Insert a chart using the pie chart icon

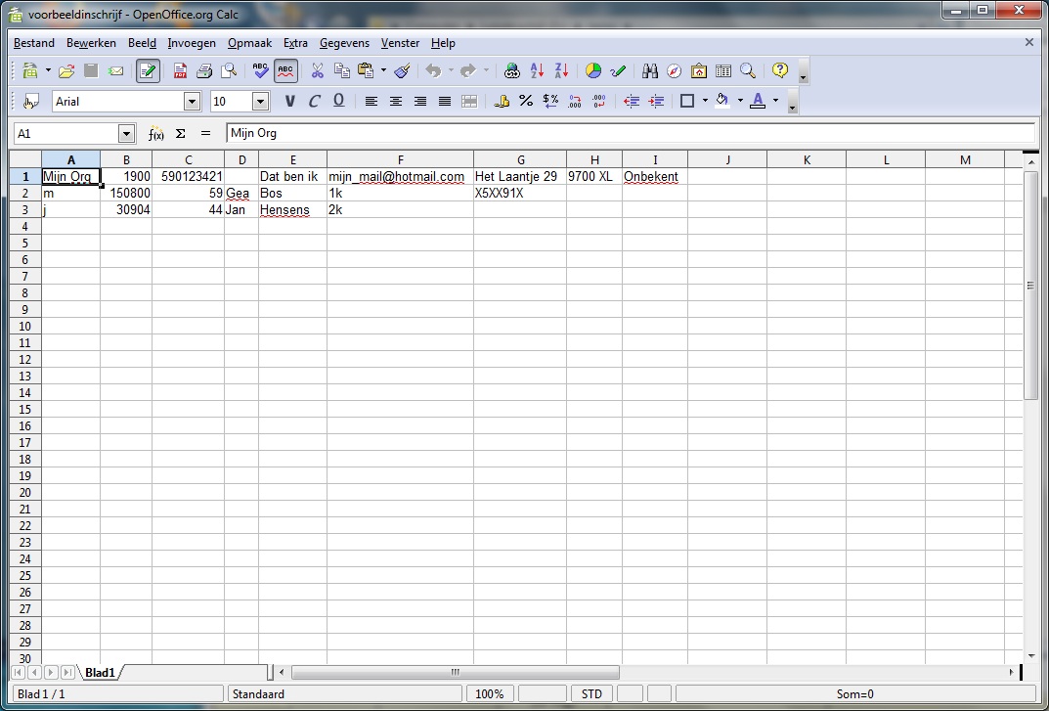click(593, 71)
